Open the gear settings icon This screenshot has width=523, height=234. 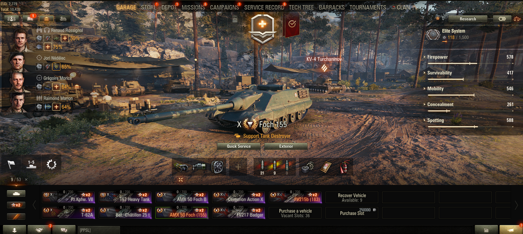point(51,164)
